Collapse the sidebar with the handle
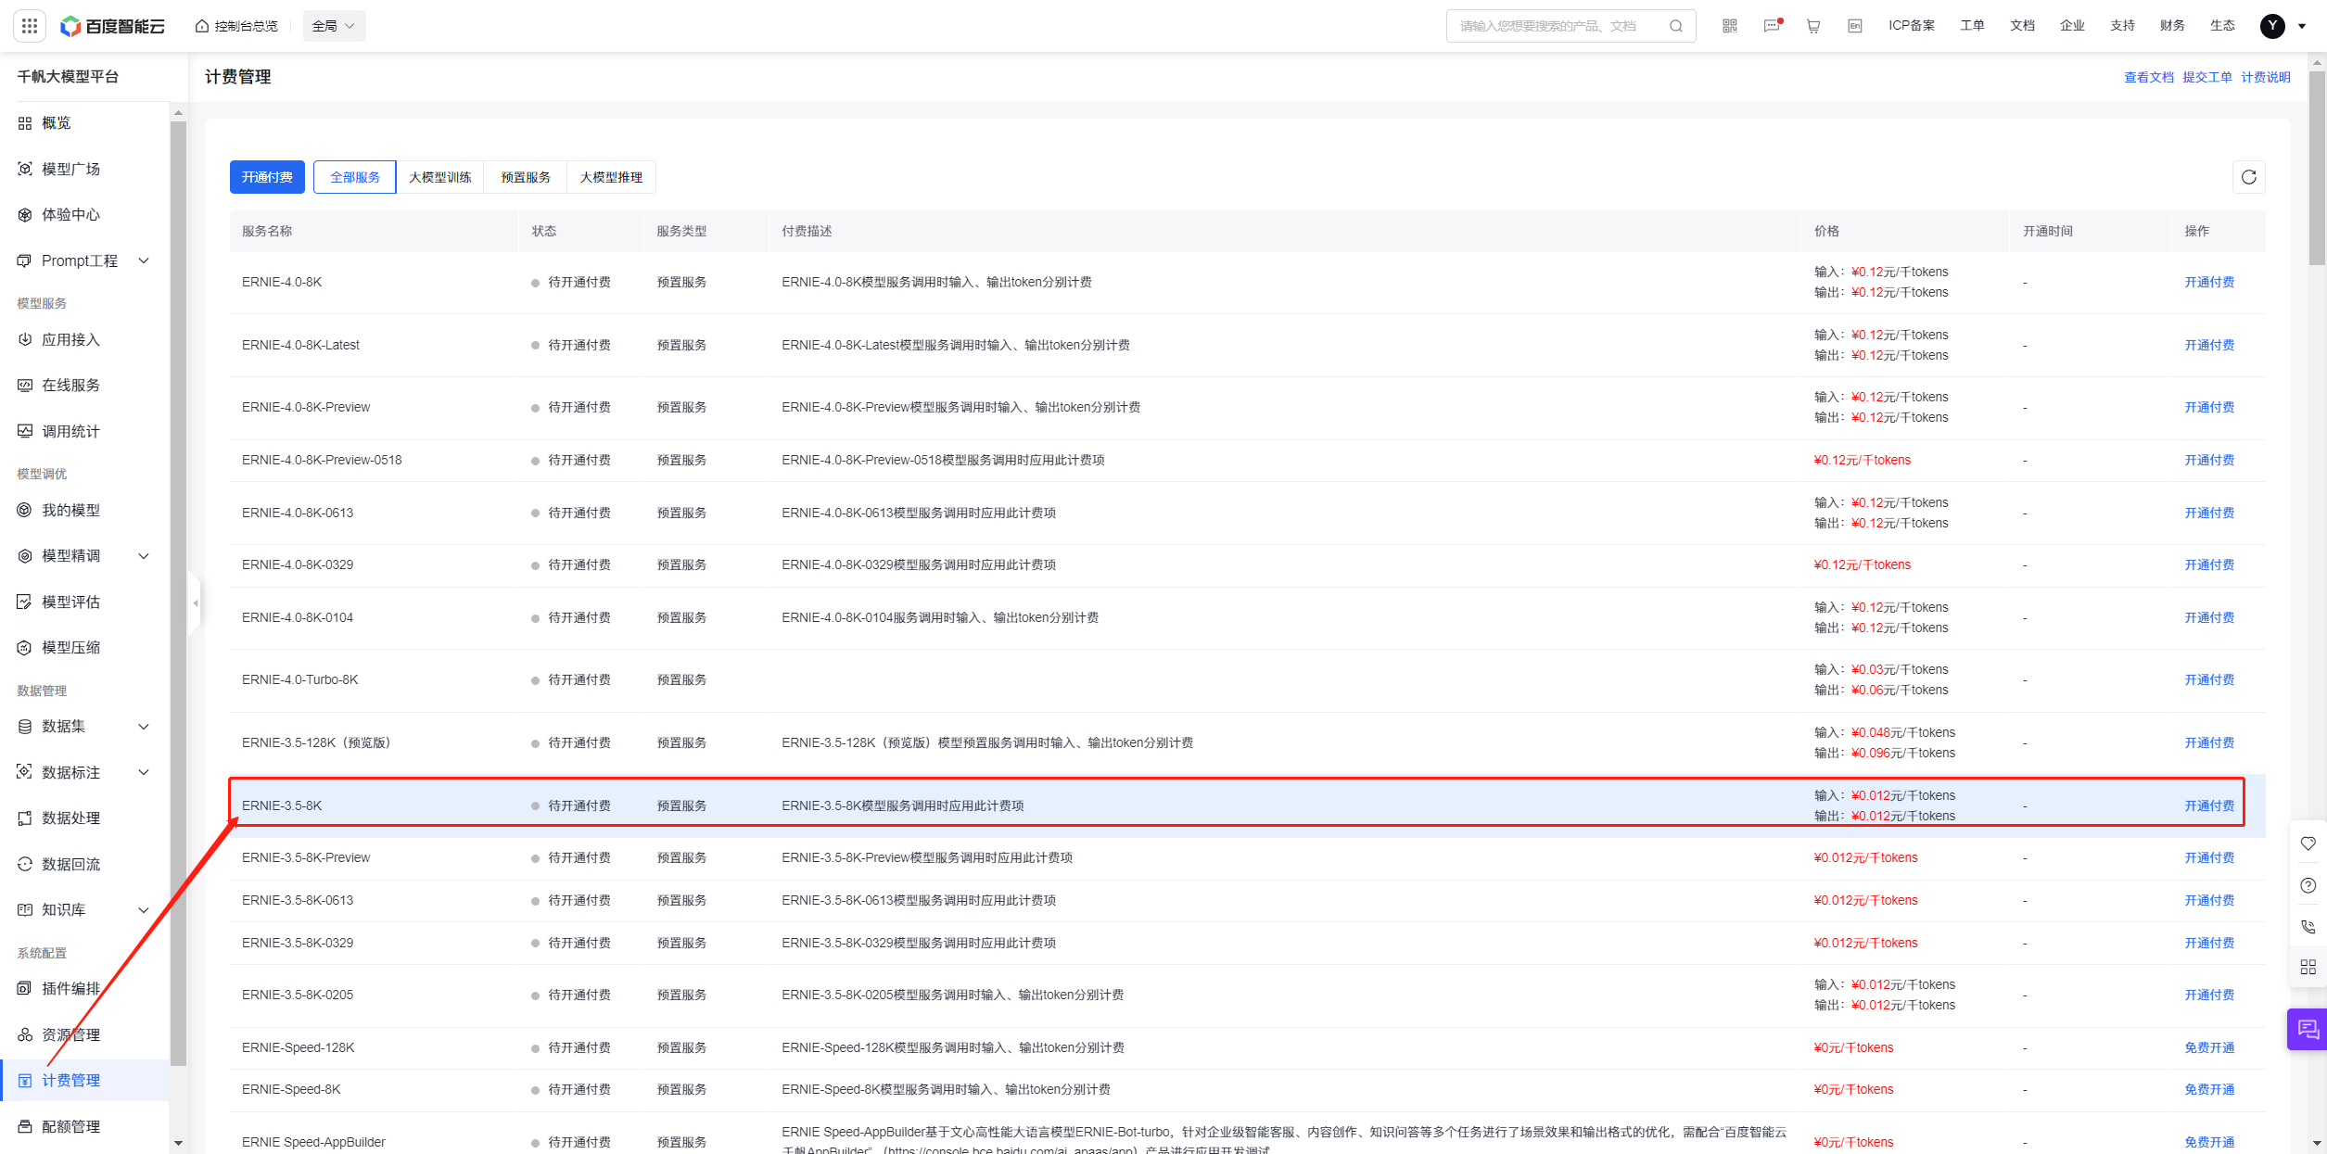Screen dimensions: 2327x1154 tap(195, 603)
